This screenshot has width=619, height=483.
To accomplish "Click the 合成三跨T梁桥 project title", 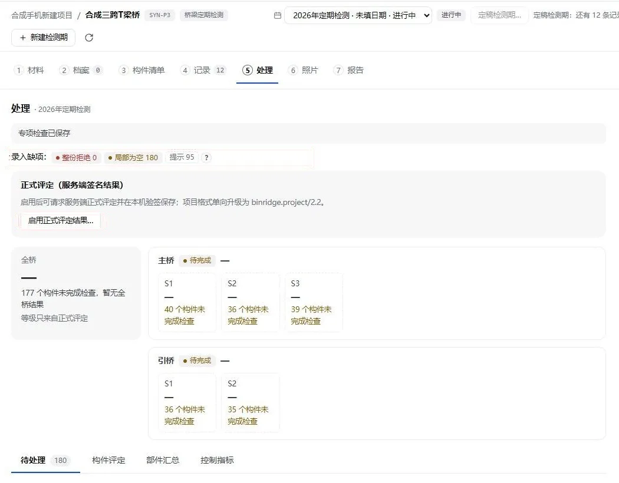I will click(x=113, y=15).
